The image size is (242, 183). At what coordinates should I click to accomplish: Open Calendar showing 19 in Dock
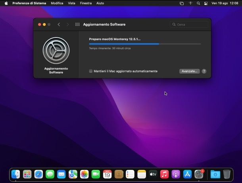click(x=107, y=174)
